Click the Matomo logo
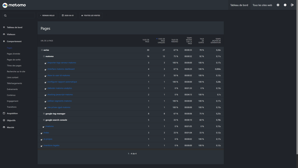298x168 pixels. tap(14, 5)
